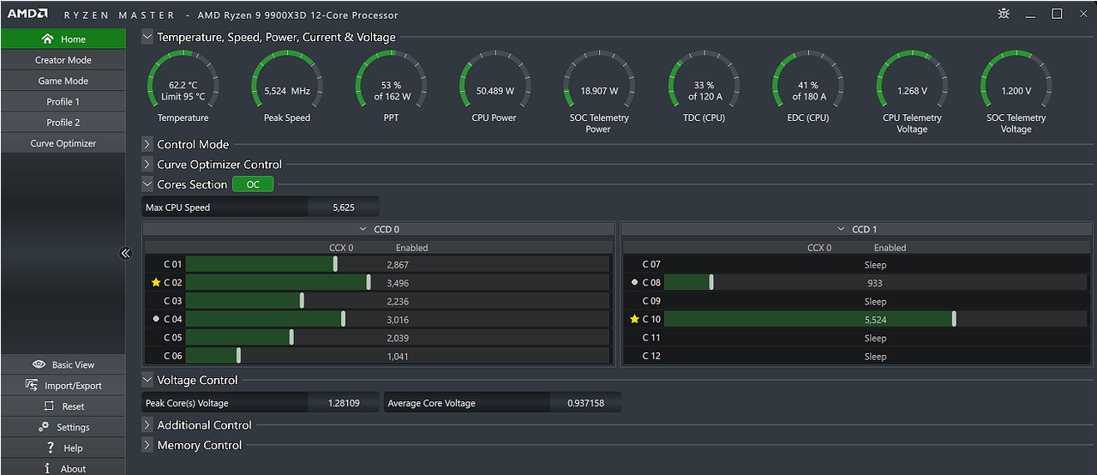The image size is (1097, 475).
Task: Open the Game Mode tab
Action: click(63, 81)
